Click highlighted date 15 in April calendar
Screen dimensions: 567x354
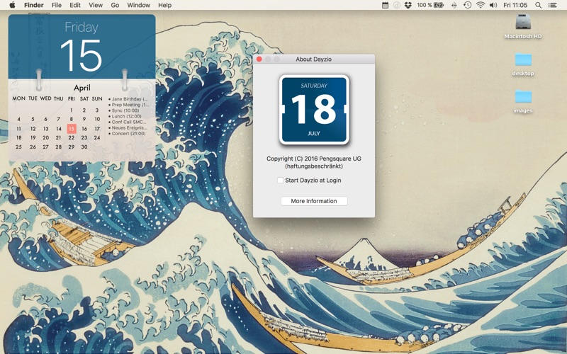click(x=72, y=129)
